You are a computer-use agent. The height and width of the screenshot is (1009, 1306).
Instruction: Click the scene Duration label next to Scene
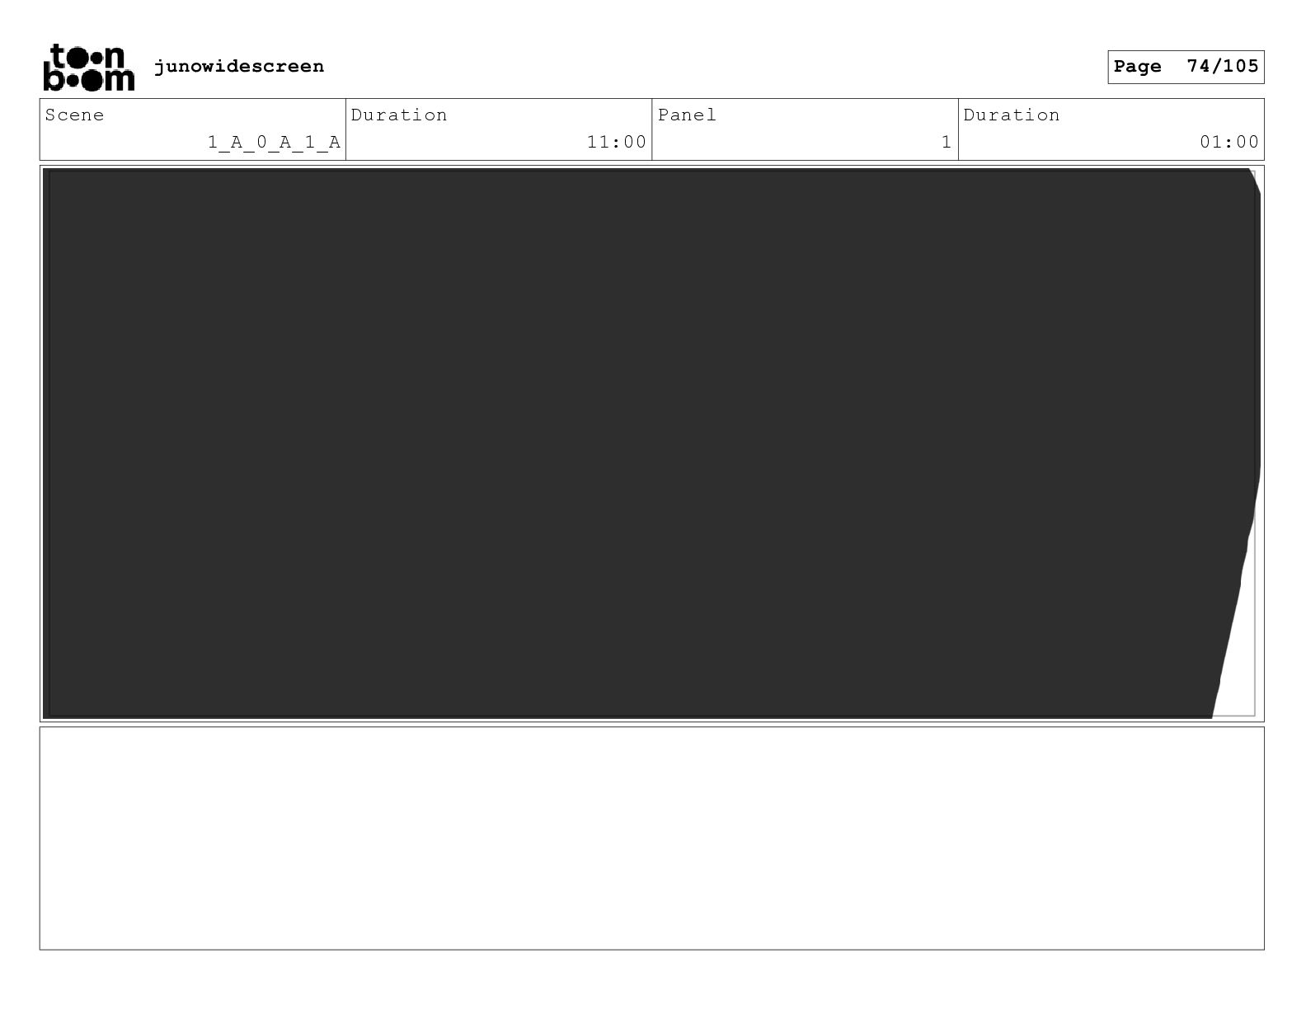point(399,115)
